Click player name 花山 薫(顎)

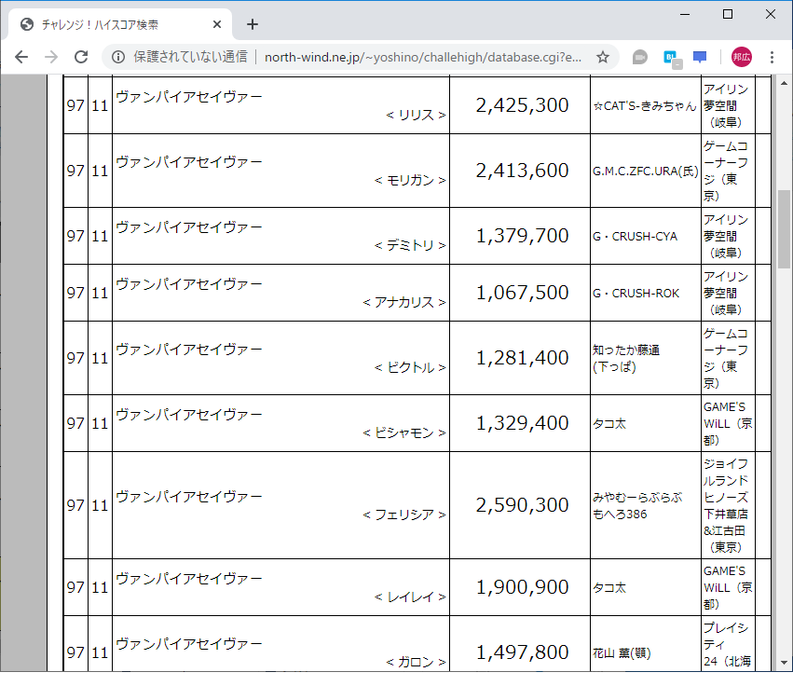coord(622,653)
